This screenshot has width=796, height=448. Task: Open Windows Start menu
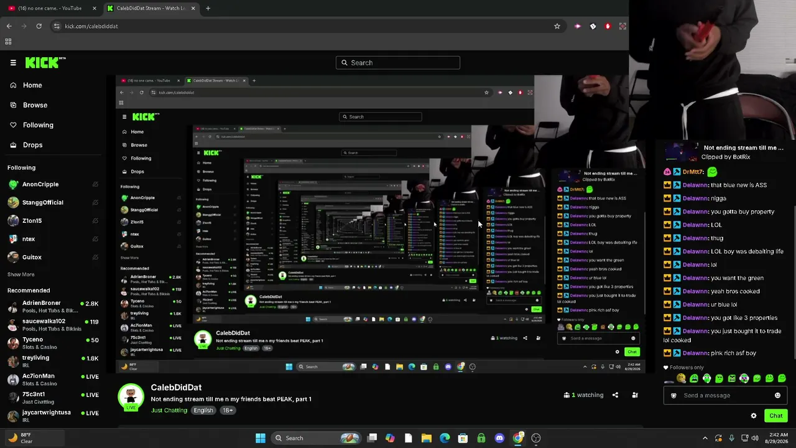261,438
